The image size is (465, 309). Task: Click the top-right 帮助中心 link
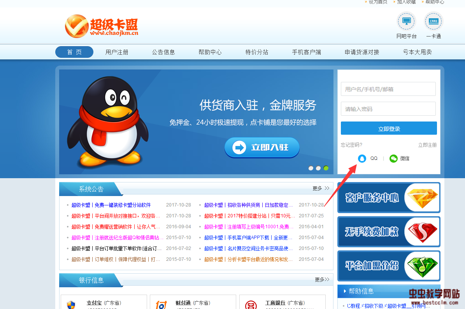pyautogui.click(x=435, y=2)
